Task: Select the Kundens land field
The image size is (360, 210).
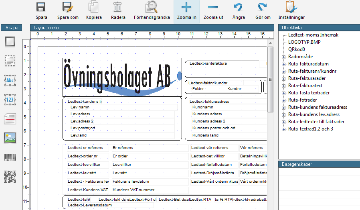Action: click(x=229, y=135)
